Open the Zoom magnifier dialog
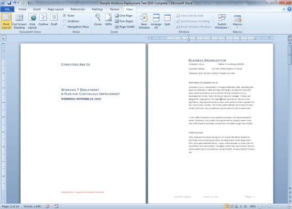Screen dimensions: 292x209 point(98,20)
